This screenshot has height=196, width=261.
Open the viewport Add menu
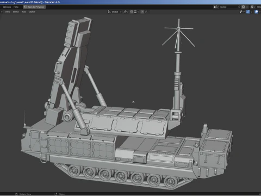tap(24, 12)
